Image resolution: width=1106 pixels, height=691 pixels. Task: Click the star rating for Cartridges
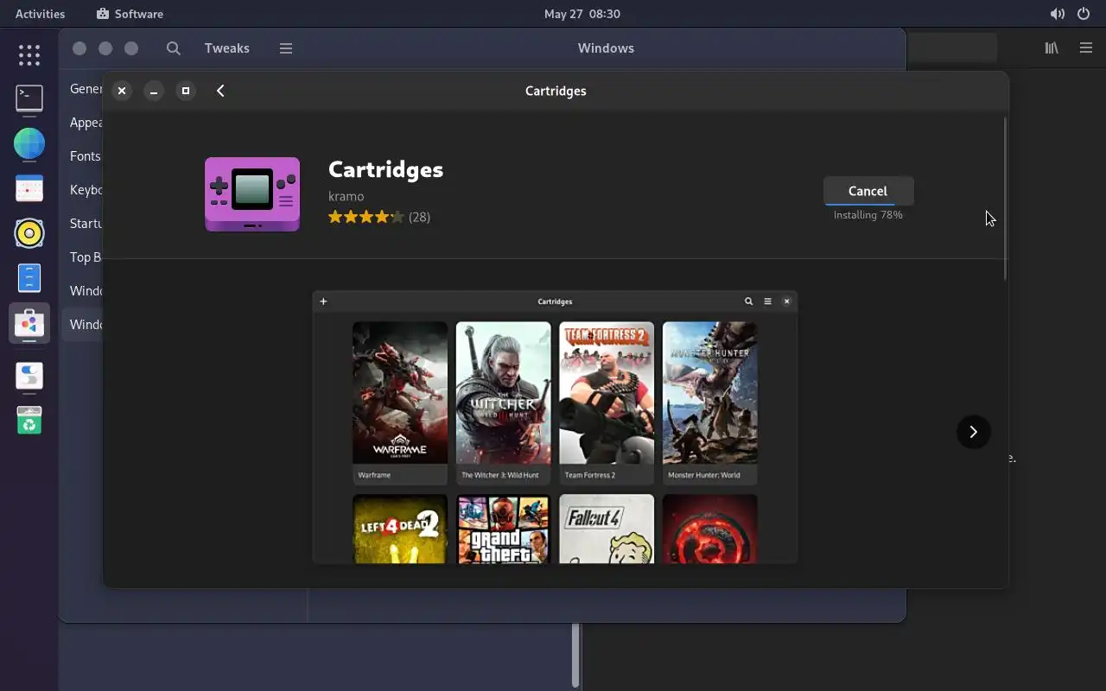[x=365, y=217]
